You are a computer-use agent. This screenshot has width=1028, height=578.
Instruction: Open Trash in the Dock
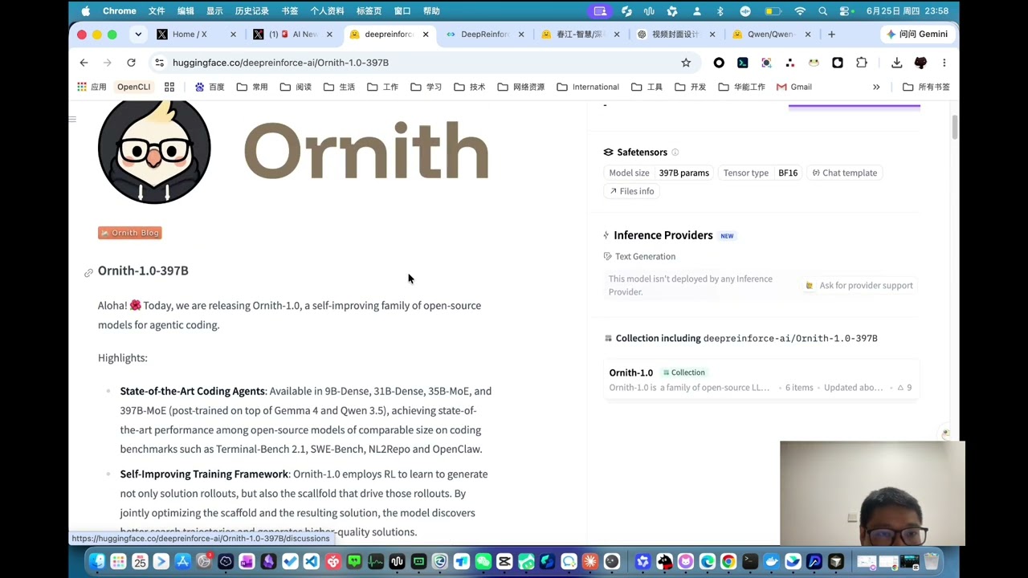[931, 562]
